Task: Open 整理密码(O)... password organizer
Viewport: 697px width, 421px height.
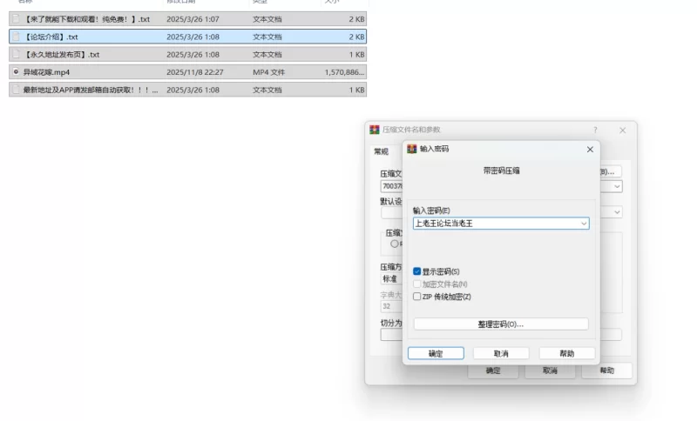Action: pyautogui.click(x=500, y=324)
